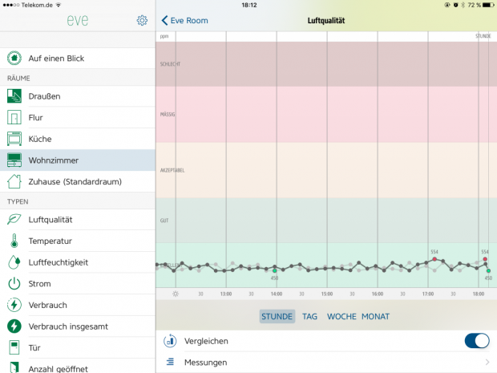Click the Zuhause house icon

click(14, 181)
